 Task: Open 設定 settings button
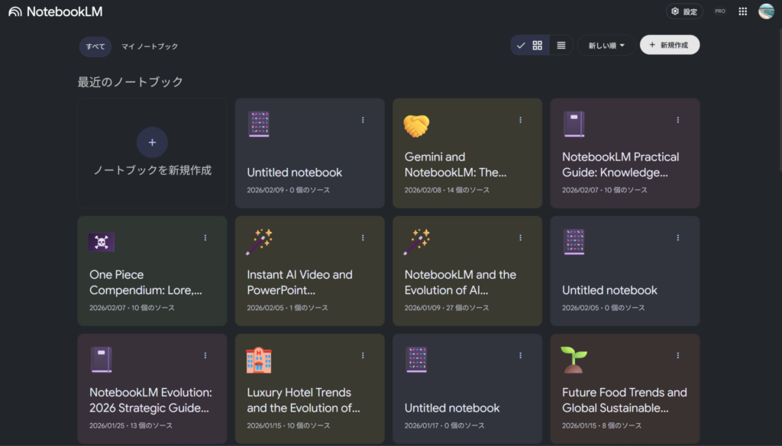point(684,11)
